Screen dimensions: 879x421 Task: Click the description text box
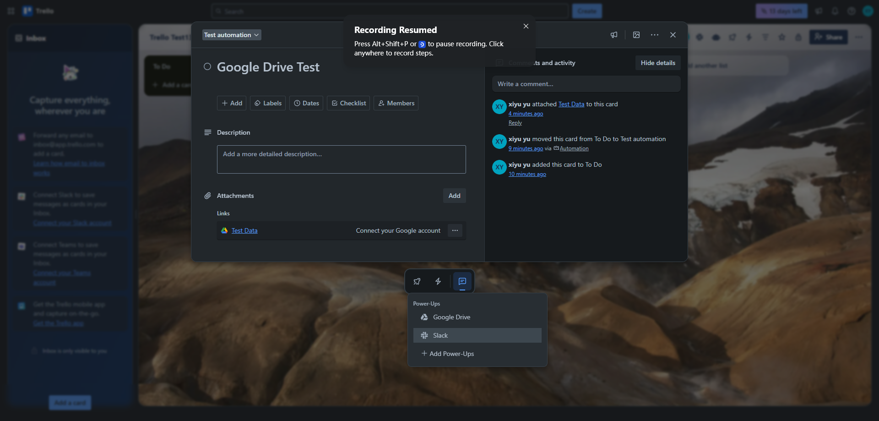(342, 159)
